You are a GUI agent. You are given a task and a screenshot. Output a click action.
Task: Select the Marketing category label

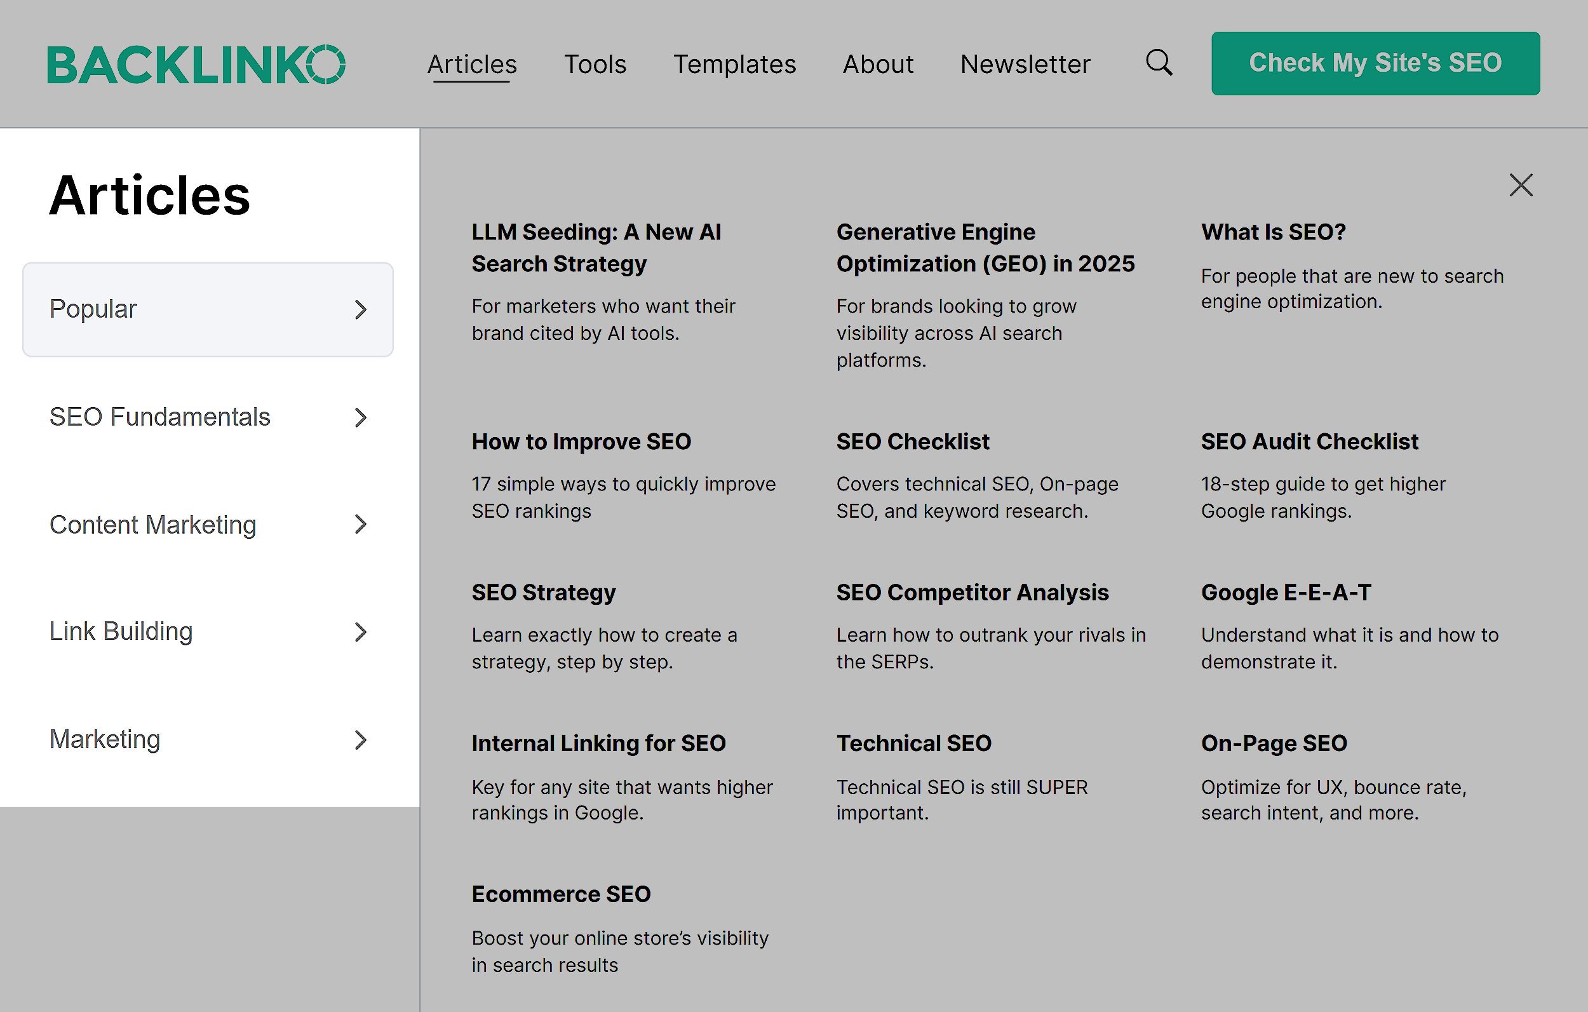point(105,739)
